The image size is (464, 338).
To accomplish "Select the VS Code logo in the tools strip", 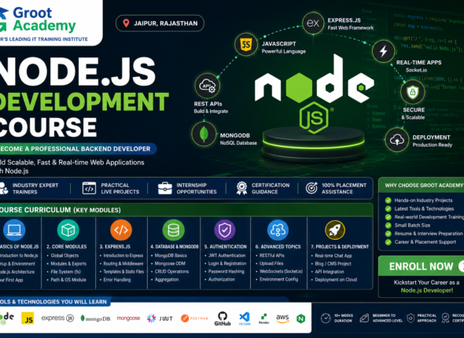I will (x=245, y=318).
